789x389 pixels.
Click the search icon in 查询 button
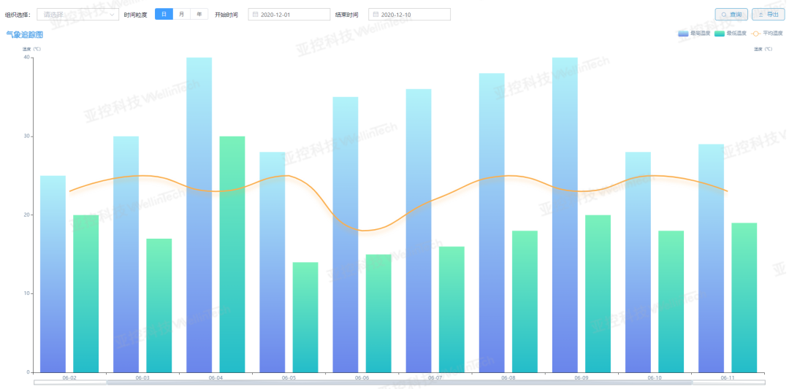[x=723, y=15]
